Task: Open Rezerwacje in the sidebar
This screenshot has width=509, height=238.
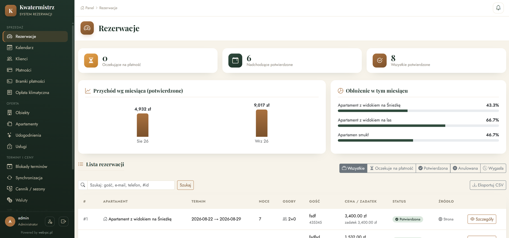Action: pos(35,36)
